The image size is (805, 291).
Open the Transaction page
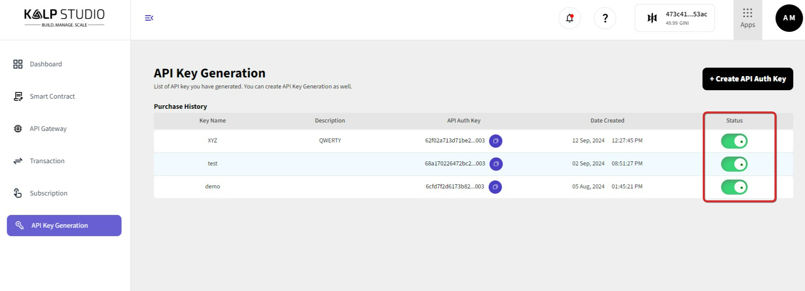tap(47, 161)
